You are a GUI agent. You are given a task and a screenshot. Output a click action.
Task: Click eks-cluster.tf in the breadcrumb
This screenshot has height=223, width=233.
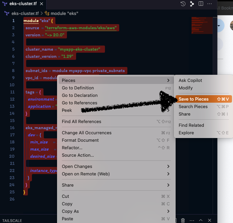click(25, 13)
